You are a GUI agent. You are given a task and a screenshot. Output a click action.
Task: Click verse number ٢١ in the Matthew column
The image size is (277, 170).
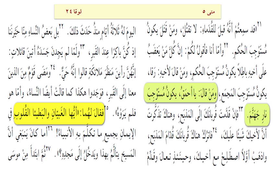pos(259,24)
